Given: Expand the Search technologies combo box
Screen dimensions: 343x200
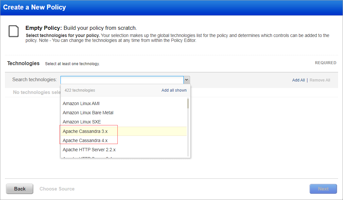Looking at the screenshot, I should pos(186,80).
